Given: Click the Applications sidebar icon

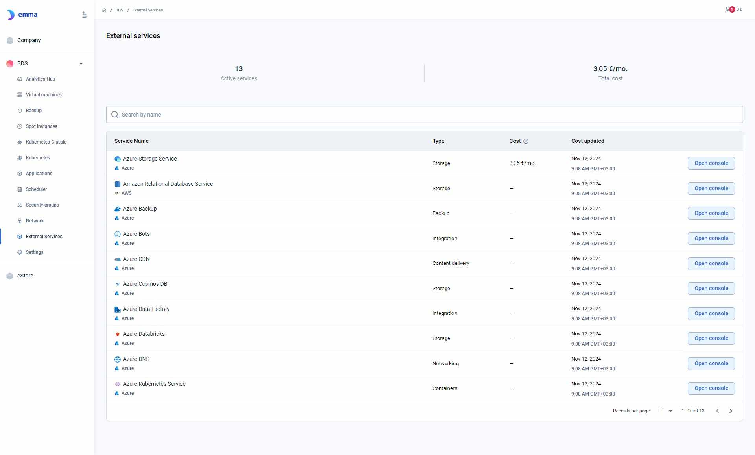Looking at the screenshot, I should click(x=20, y=174).
